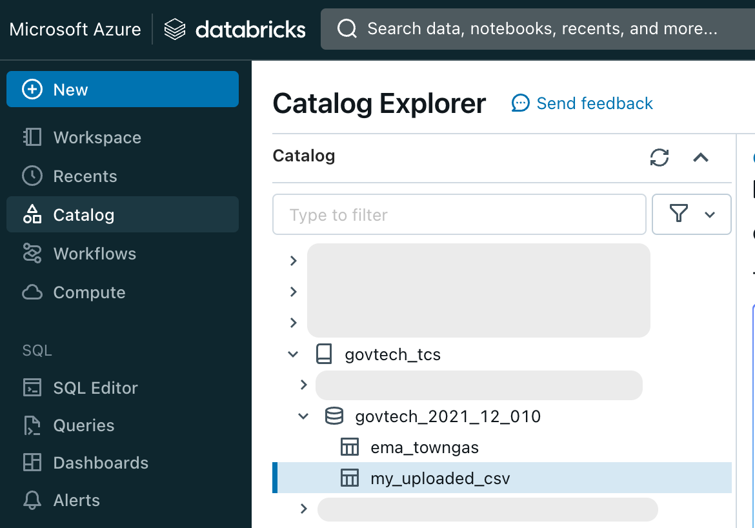Viewport: 755px width, 528px height.
Task: Click the Dashboards grid icon
Action: pyautogui.click(x=32, y=462)
